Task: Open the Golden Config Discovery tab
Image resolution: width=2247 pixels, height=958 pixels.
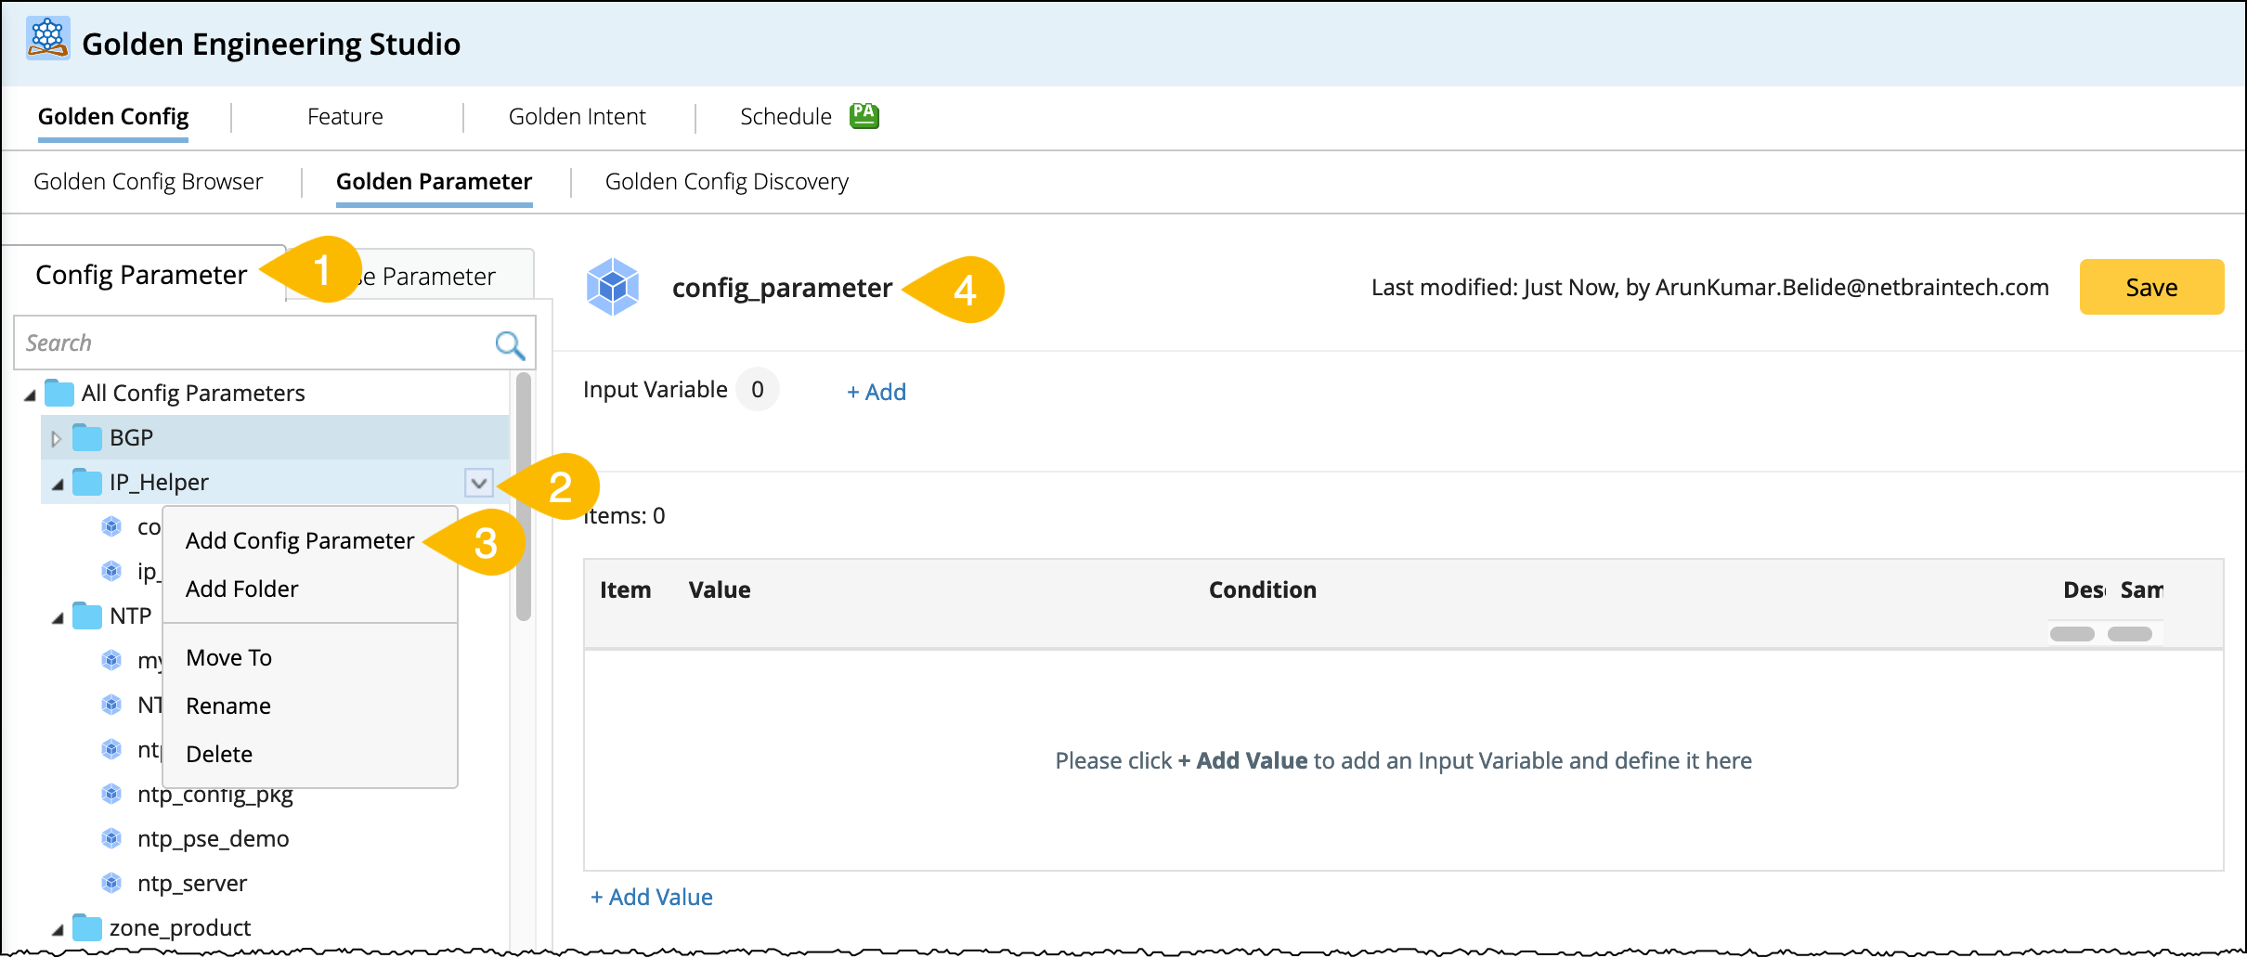Action: pyautogui.click(x=726, y=182)
